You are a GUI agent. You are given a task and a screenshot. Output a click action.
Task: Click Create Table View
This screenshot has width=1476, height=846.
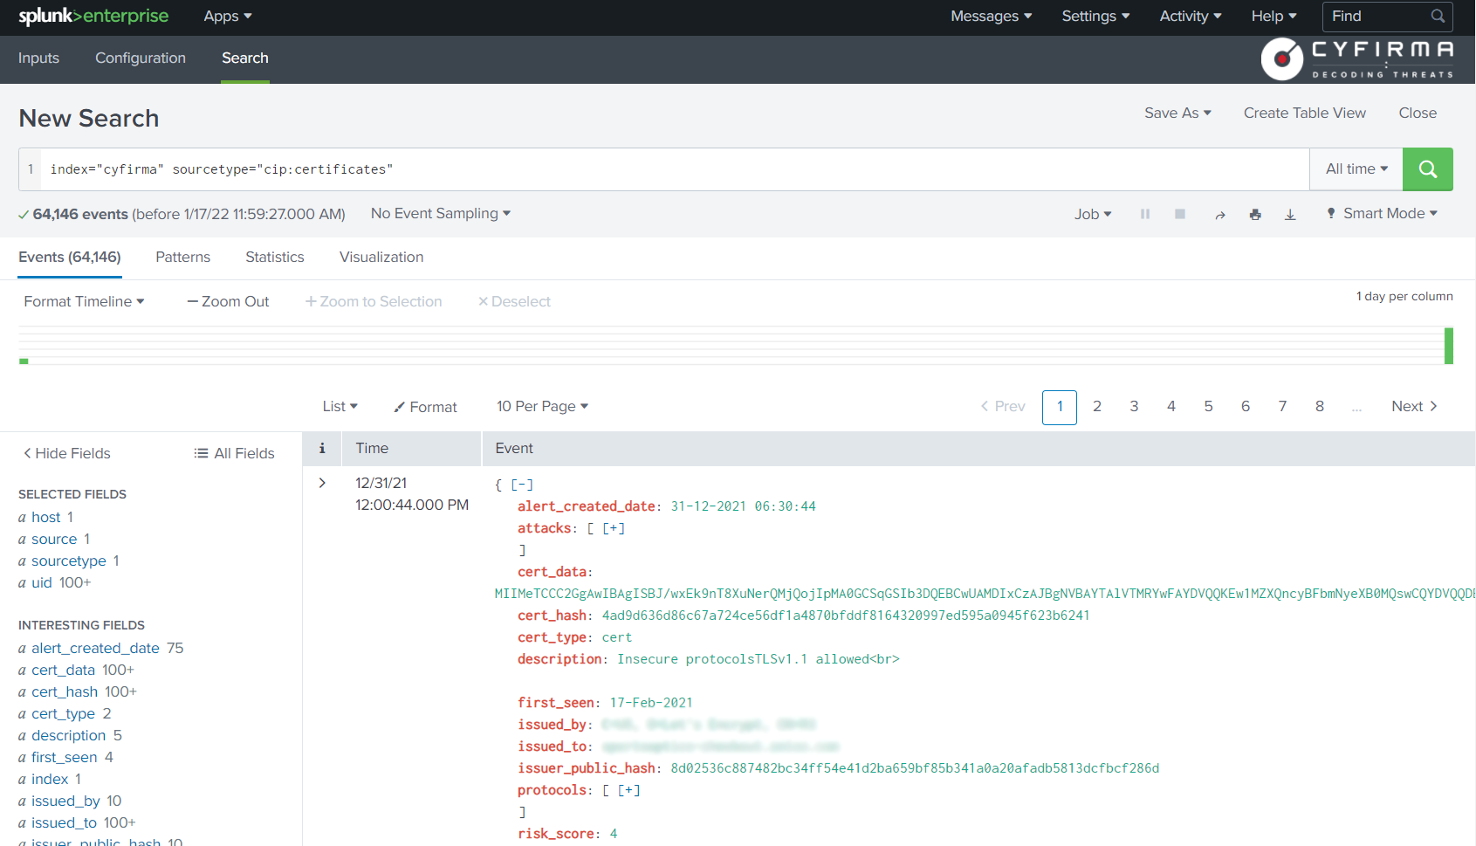click(x=1305, y=113)
